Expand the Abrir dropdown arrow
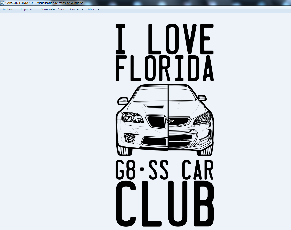 (98, 9)
